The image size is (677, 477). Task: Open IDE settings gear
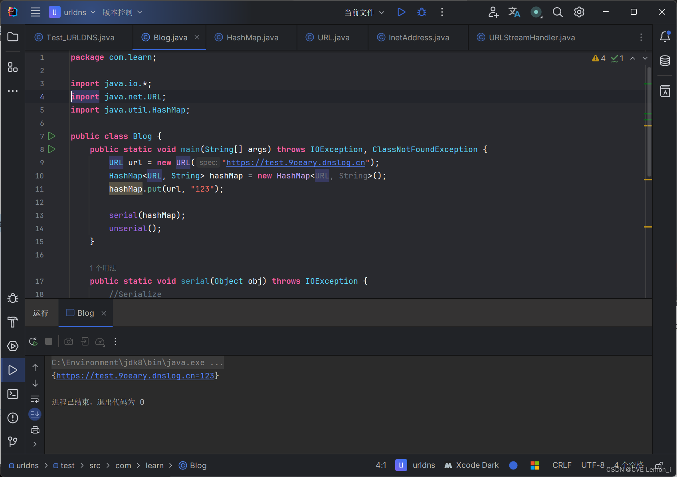point(579,12)
